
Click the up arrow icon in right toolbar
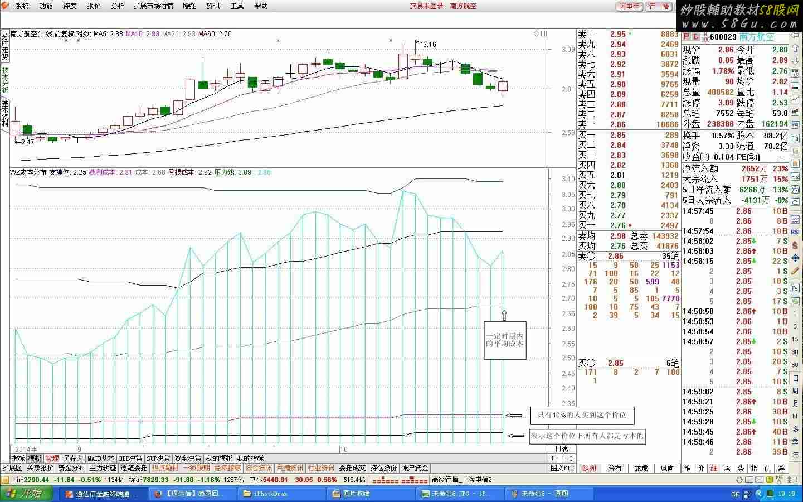coord(795,47)
